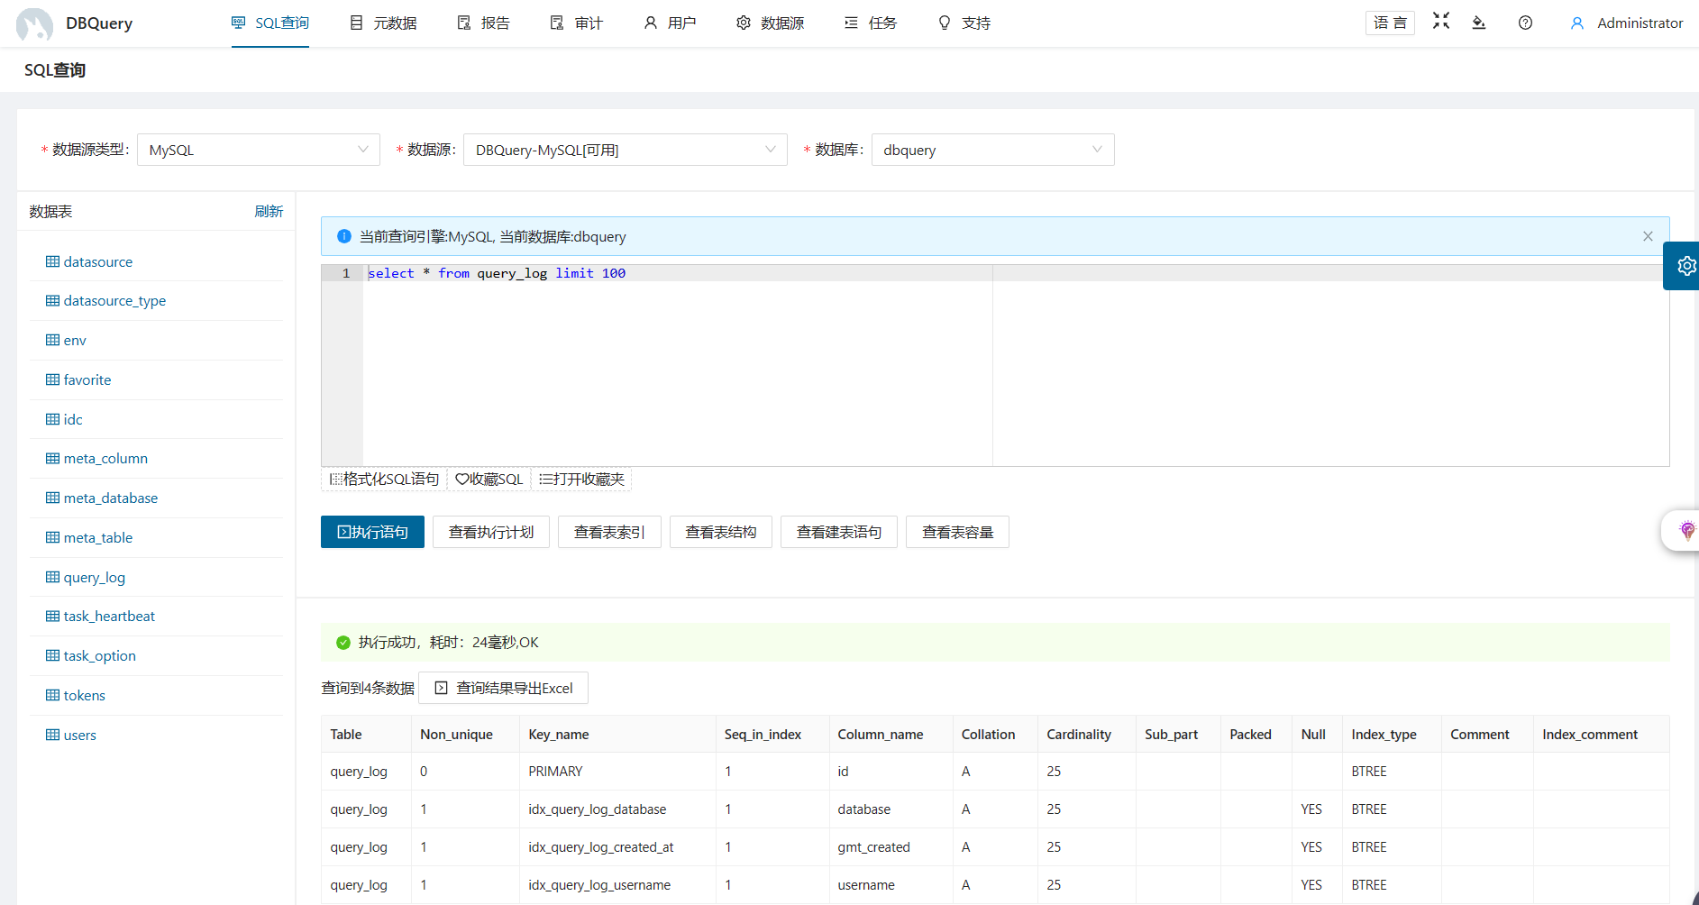Click 查询结果导出Excel export button
This screenshot has height=905, width=1699.
tap(503, 688)
